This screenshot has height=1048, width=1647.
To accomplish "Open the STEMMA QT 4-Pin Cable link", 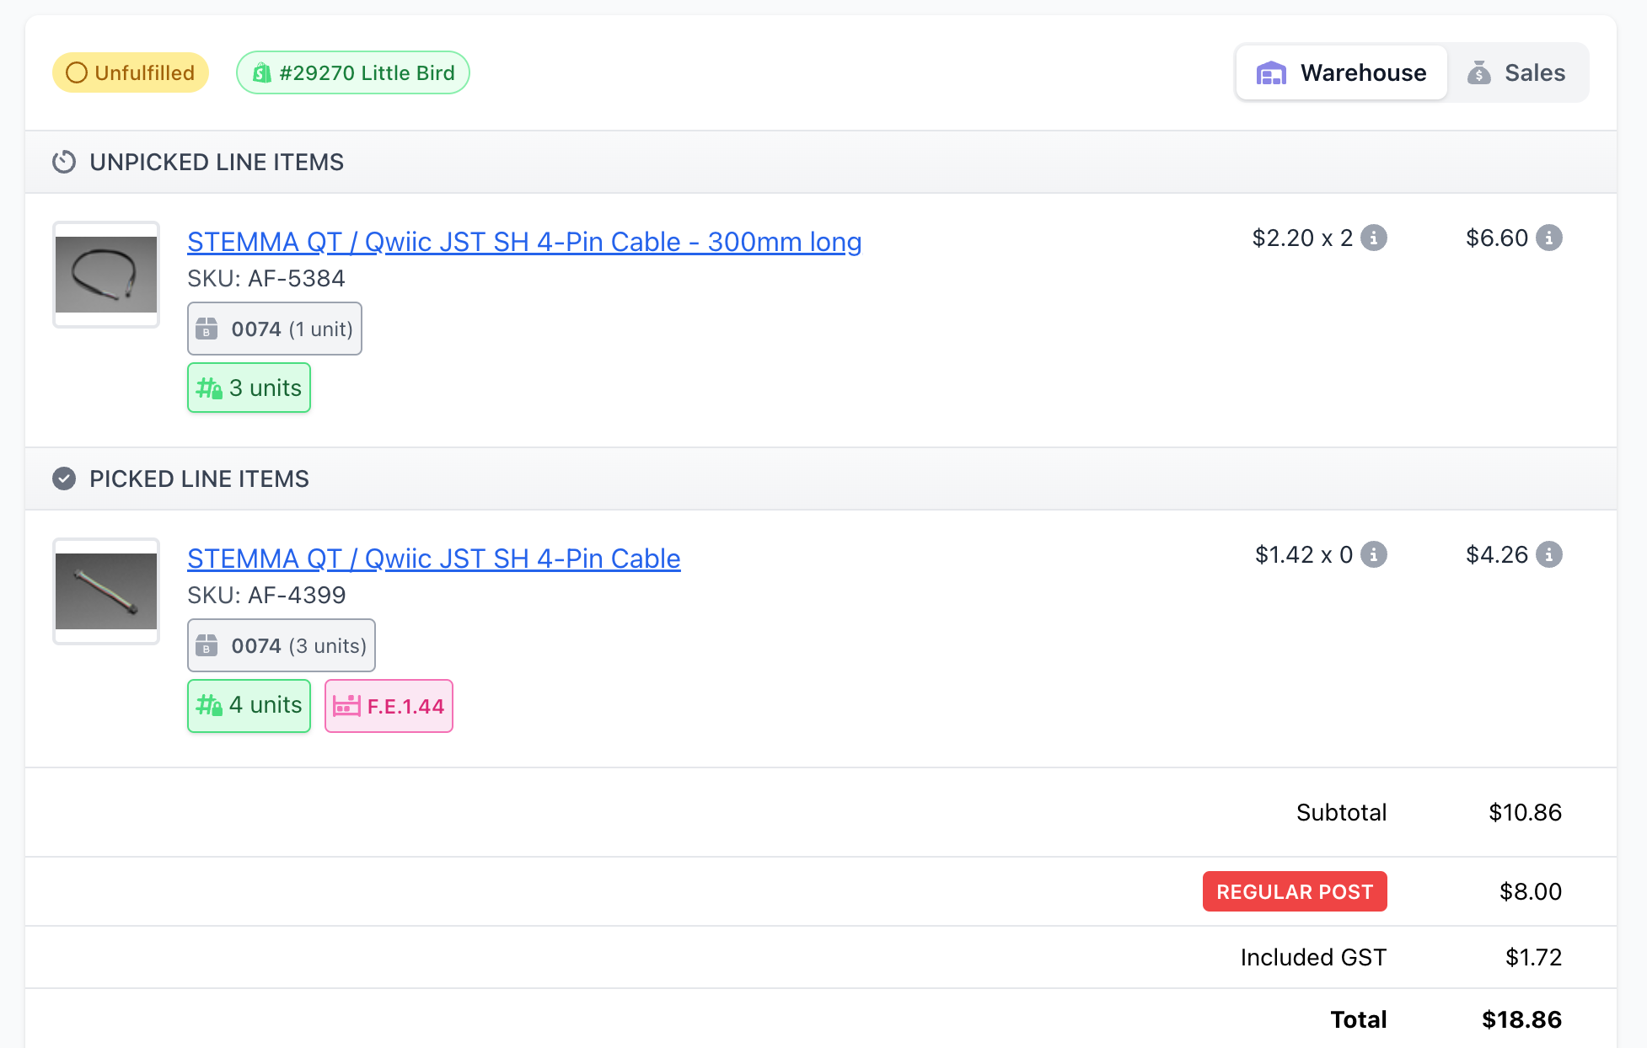I will click(433, 559).
